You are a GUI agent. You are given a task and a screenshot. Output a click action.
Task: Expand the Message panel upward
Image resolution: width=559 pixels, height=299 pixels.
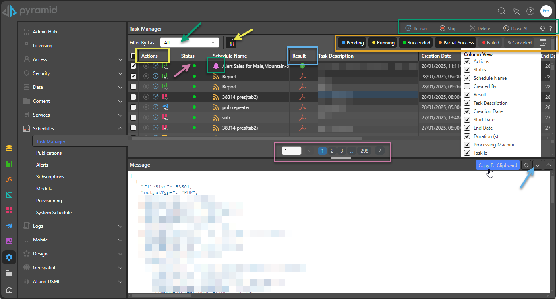click(549, 165)
